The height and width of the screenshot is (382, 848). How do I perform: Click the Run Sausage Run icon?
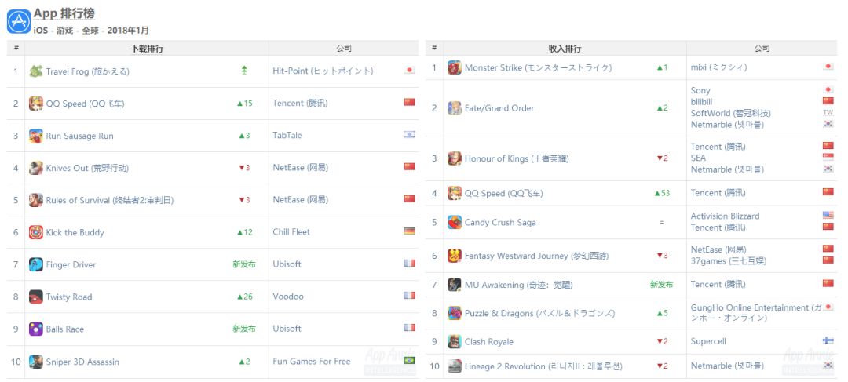(x=36, y=136)
